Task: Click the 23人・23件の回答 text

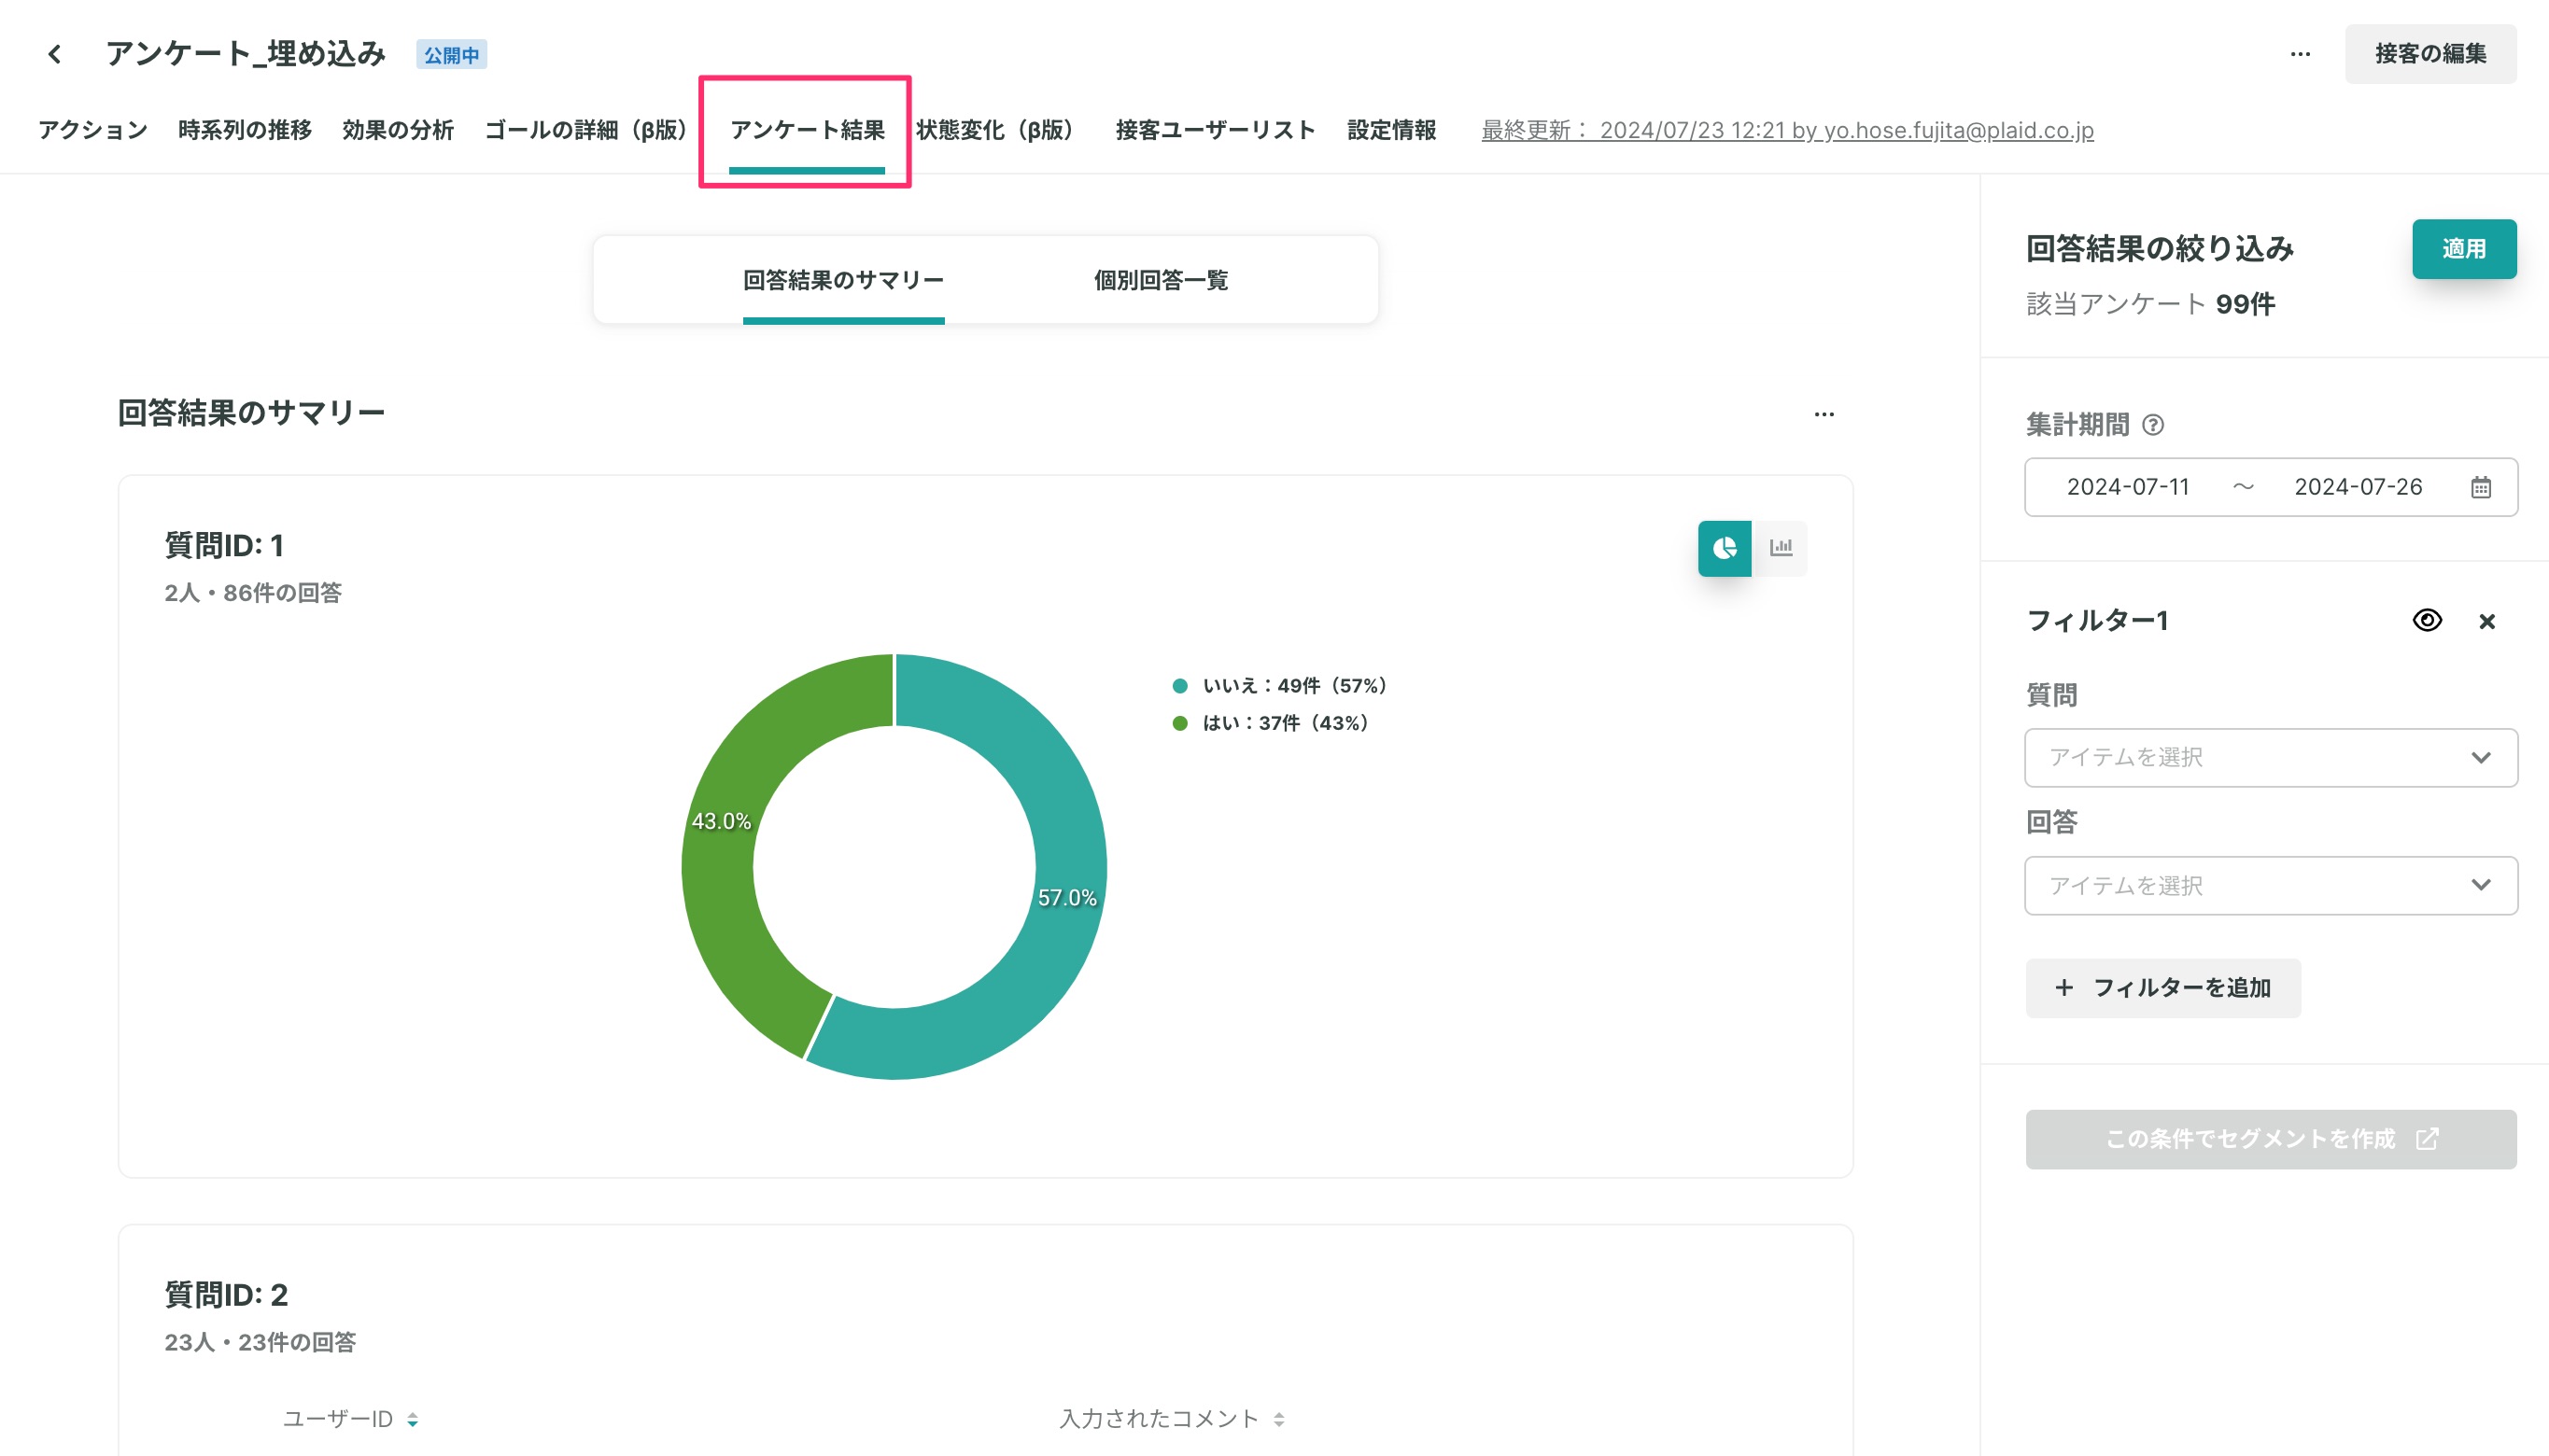Action: 261,1342
